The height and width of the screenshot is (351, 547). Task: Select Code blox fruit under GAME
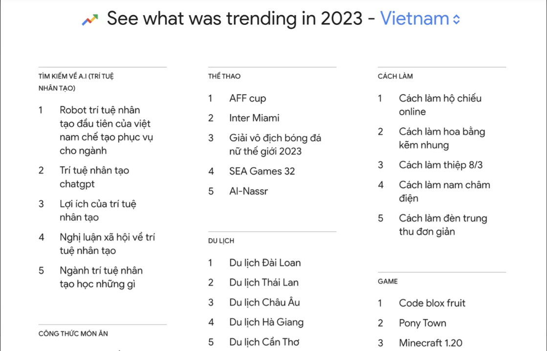(432, 303)
